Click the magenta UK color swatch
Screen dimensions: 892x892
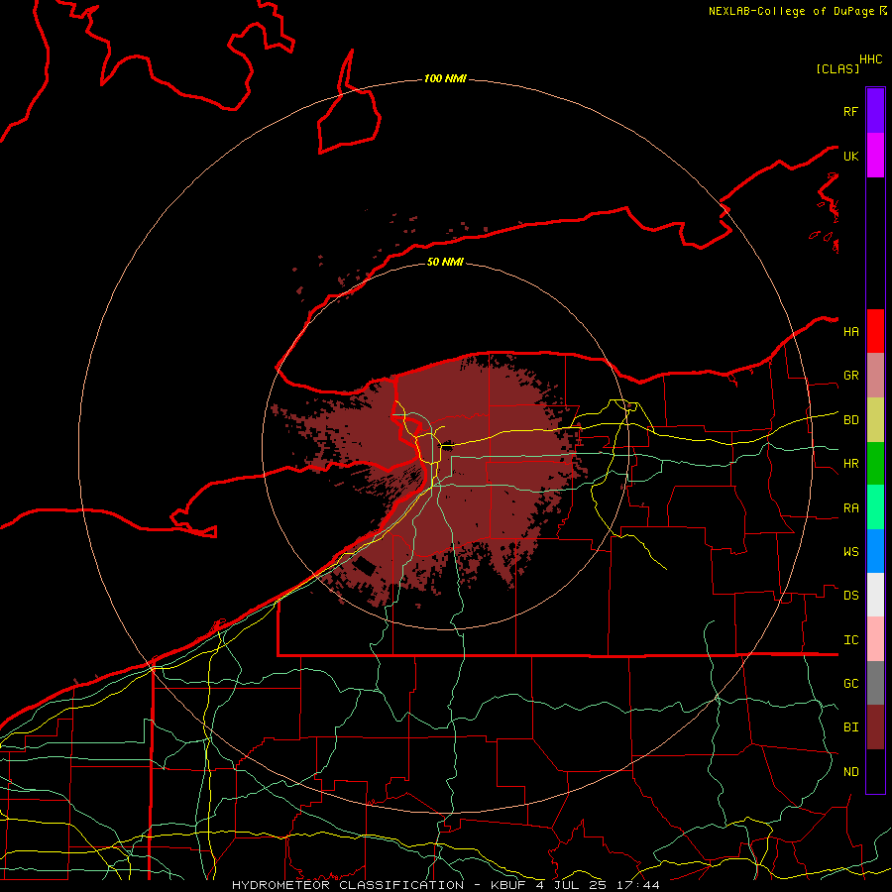(875, 156)
